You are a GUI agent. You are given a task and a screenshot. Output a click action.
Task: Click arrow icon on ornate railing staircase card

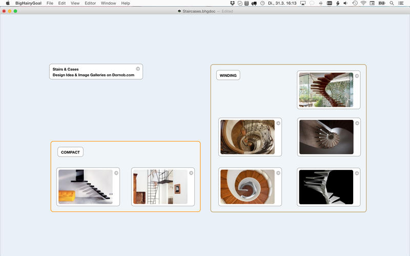(278, 123)
